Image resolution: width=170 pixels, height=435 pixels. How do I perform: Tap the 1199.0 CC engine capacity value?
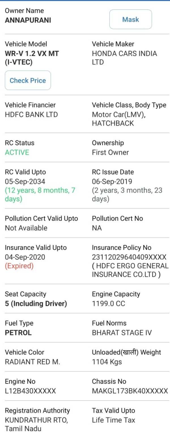click(109, 304)
